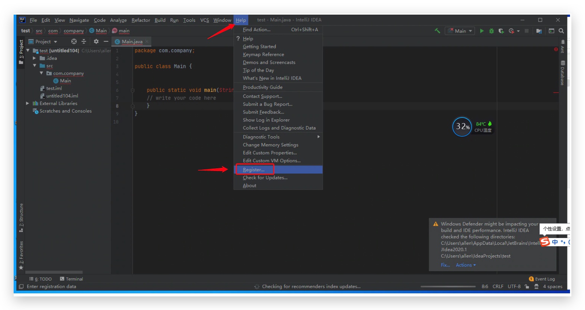Open Project panel settings gear
585x310 pixels.
[96, 41]
